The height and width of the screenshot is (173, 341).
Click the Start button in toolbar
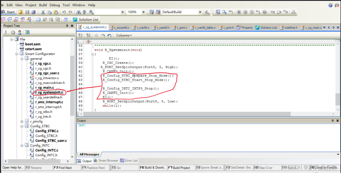pos(8,12)
